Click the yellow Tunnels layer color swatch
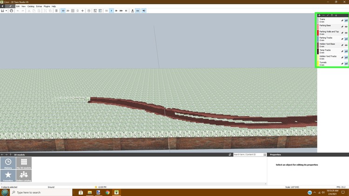The image size is (349, 196). (318, 63)
